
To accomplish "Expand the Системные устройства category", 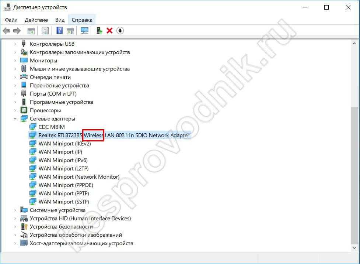I will tap(15, 210).
